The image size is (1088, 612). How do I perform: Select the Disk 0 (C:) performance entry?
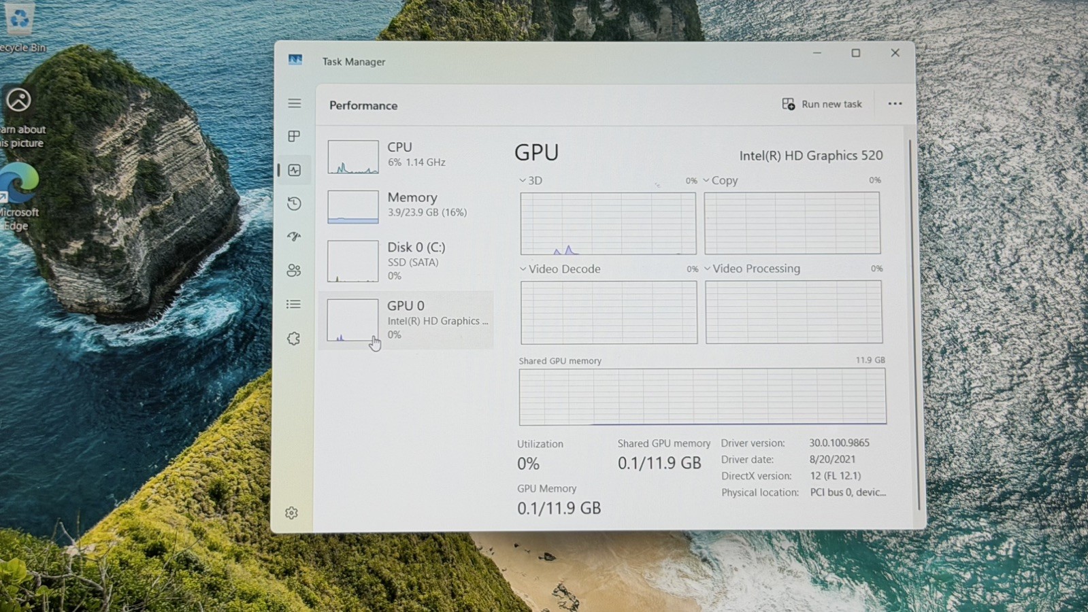[406, 261]
